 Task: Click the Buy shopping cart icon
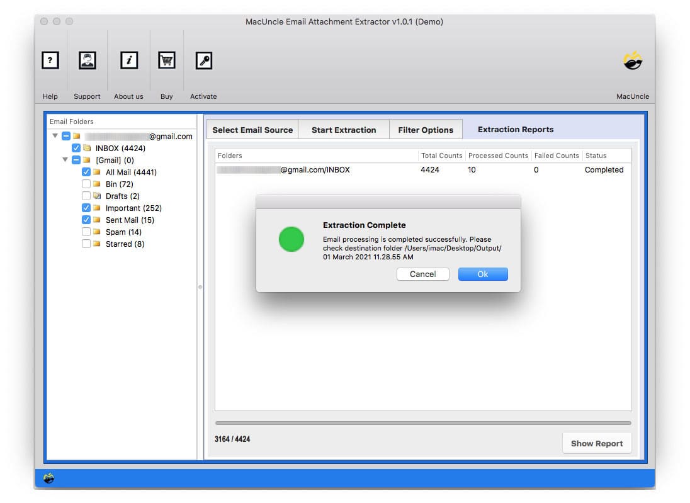(167, 60)
